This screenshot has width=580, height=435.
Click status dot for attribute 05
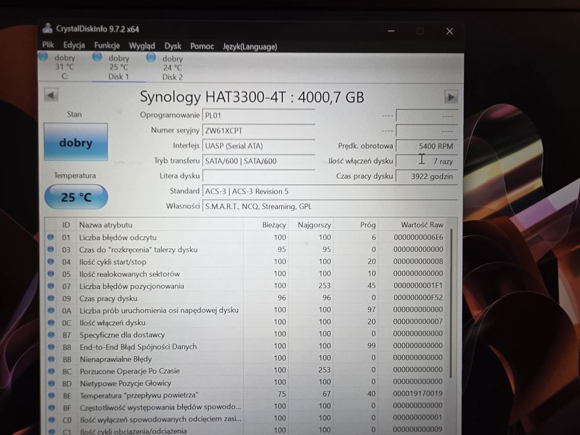click(51, 273)
